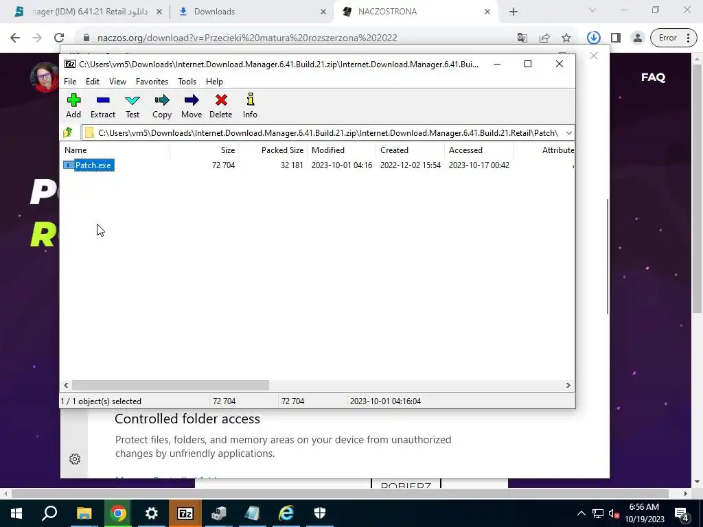
Task: Choose the Move toolbar icon
Action: 192,106
